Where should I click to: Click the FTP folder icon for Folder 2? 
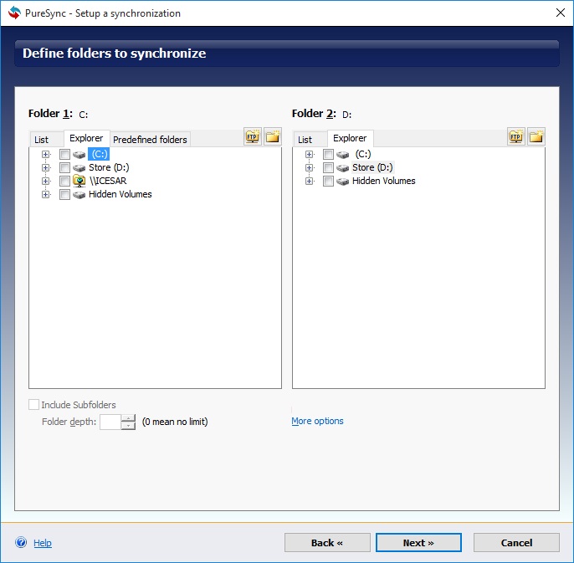[516, 137]
